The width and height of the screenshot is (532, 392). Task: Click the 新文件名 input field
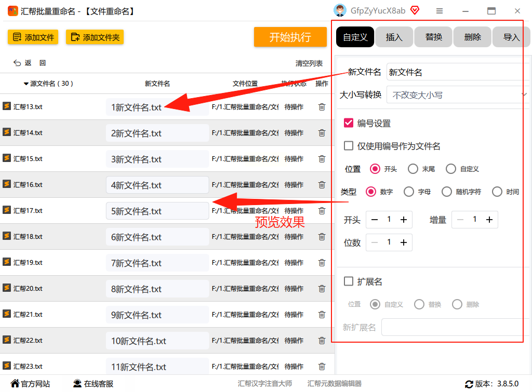455,72
